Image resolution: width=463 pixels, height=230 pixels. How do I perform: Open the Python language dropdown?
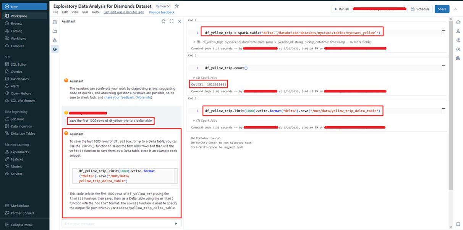click(163, 6)
